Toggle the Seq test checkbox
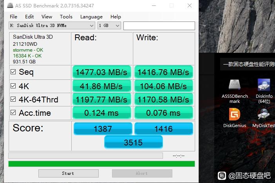 [13, 72]
